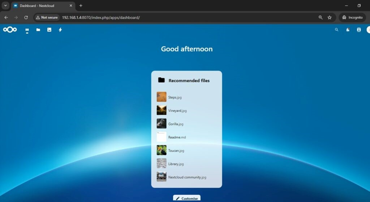Open the Files app folder icon
This screenshot has width=370, height=202.
(x=38, y=30)
